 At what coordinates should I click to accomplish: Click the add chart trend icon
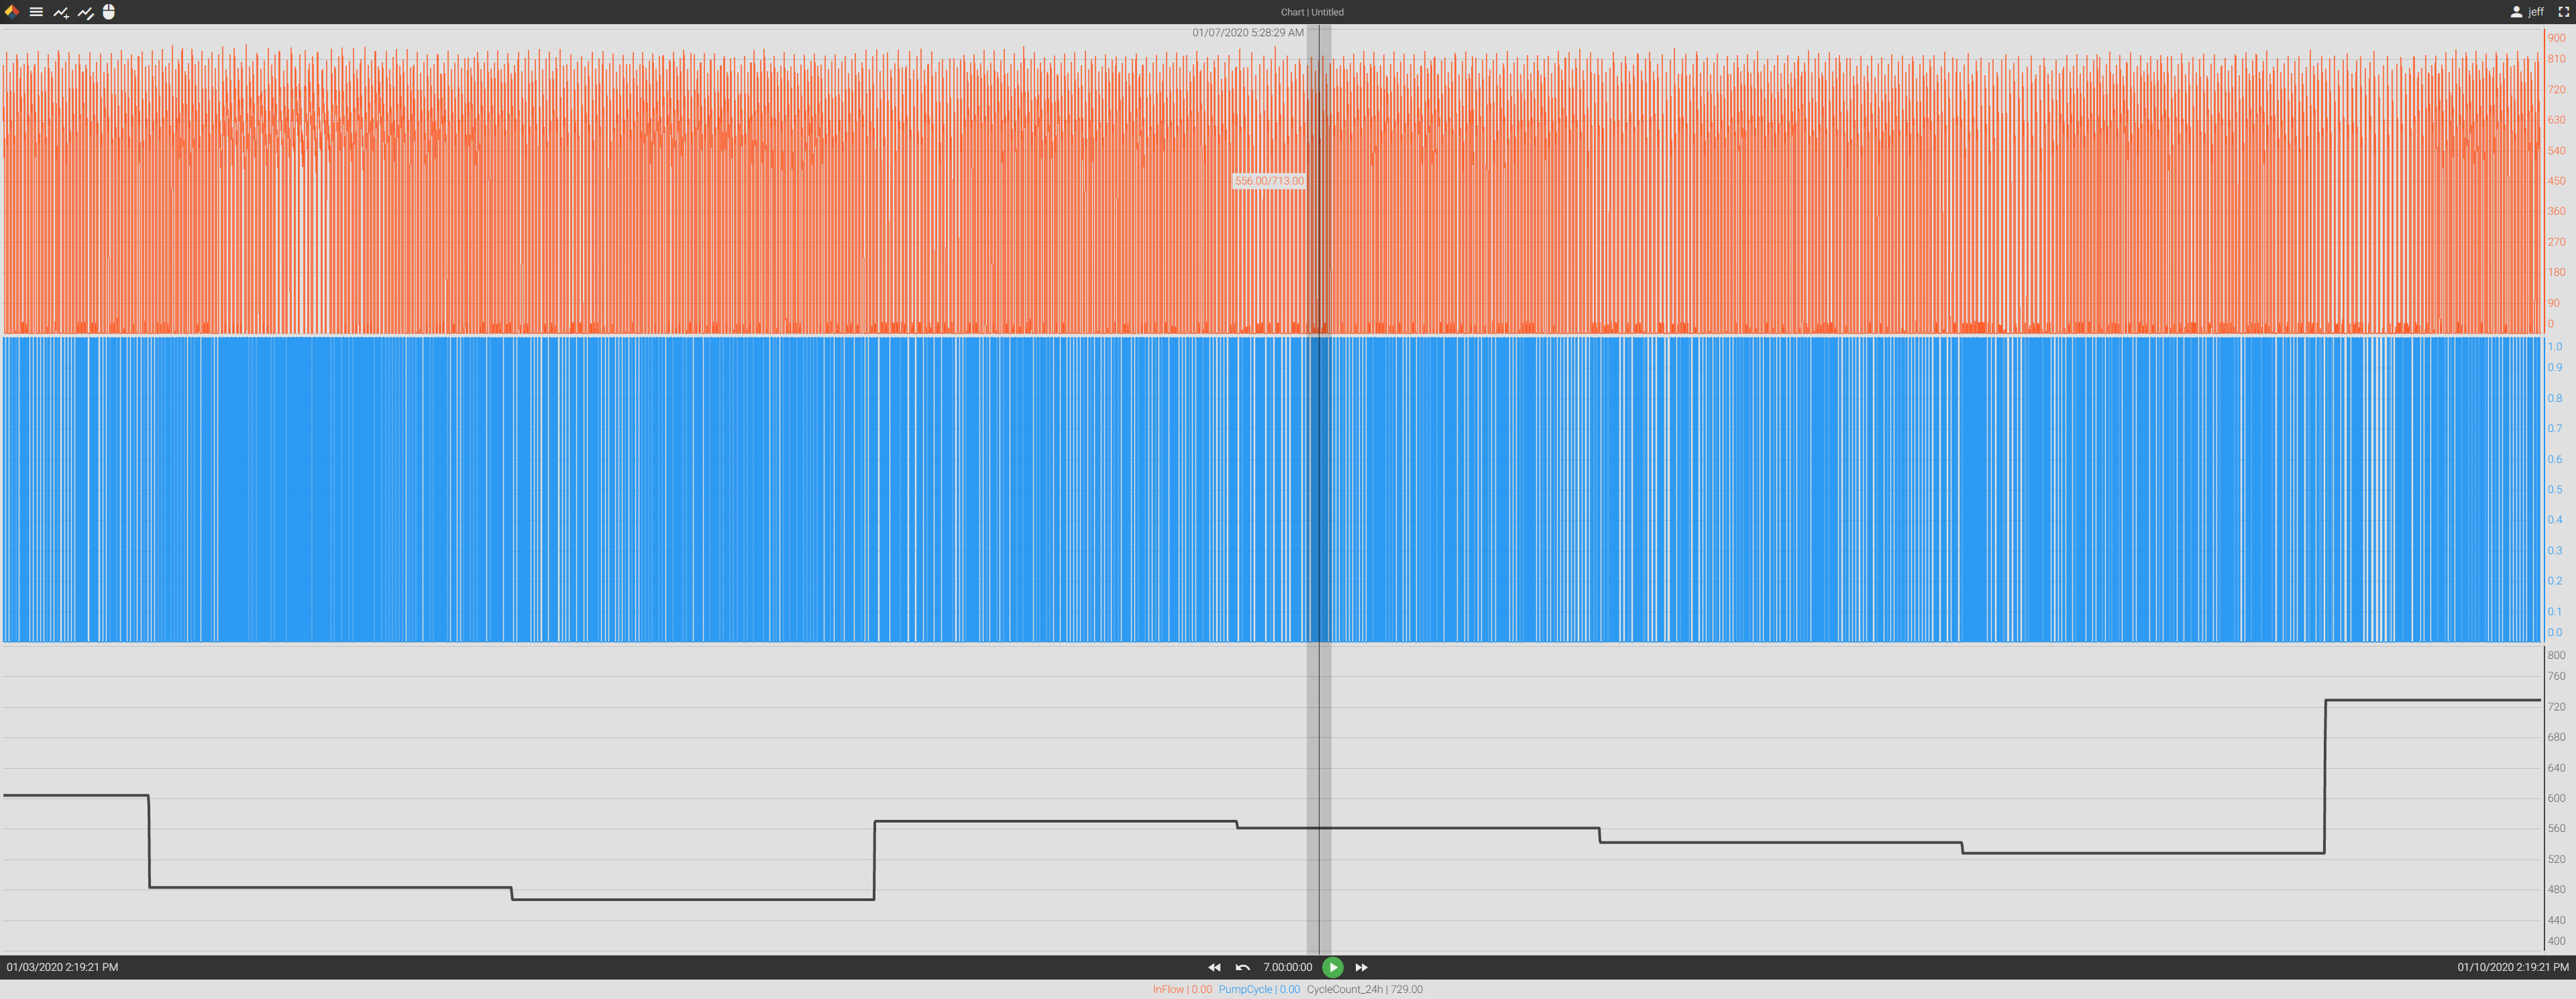[61, 12]
